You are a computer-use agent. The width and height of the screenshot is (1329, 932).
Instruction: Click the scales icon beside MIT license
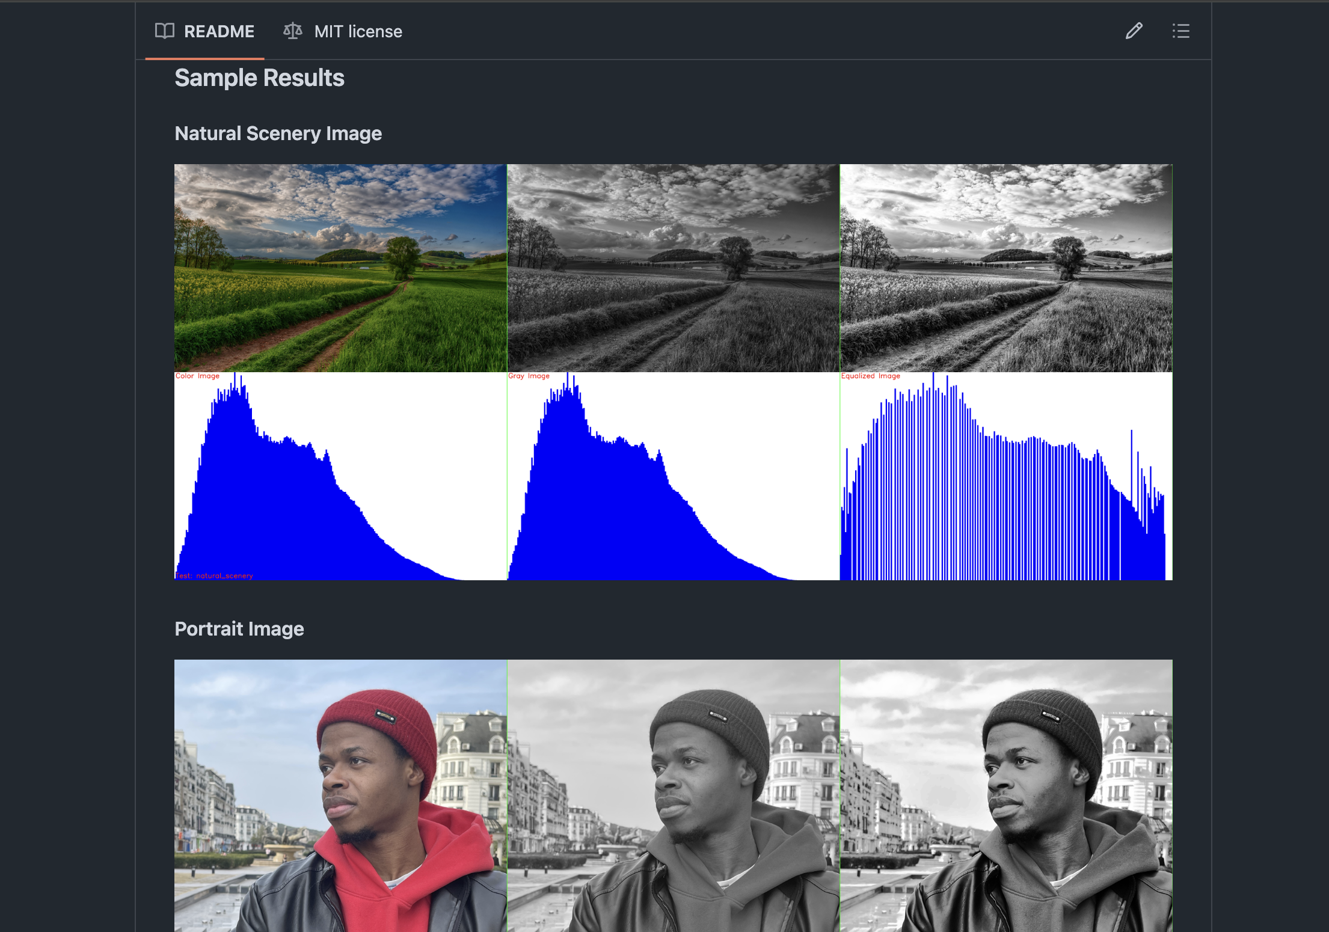292,31
